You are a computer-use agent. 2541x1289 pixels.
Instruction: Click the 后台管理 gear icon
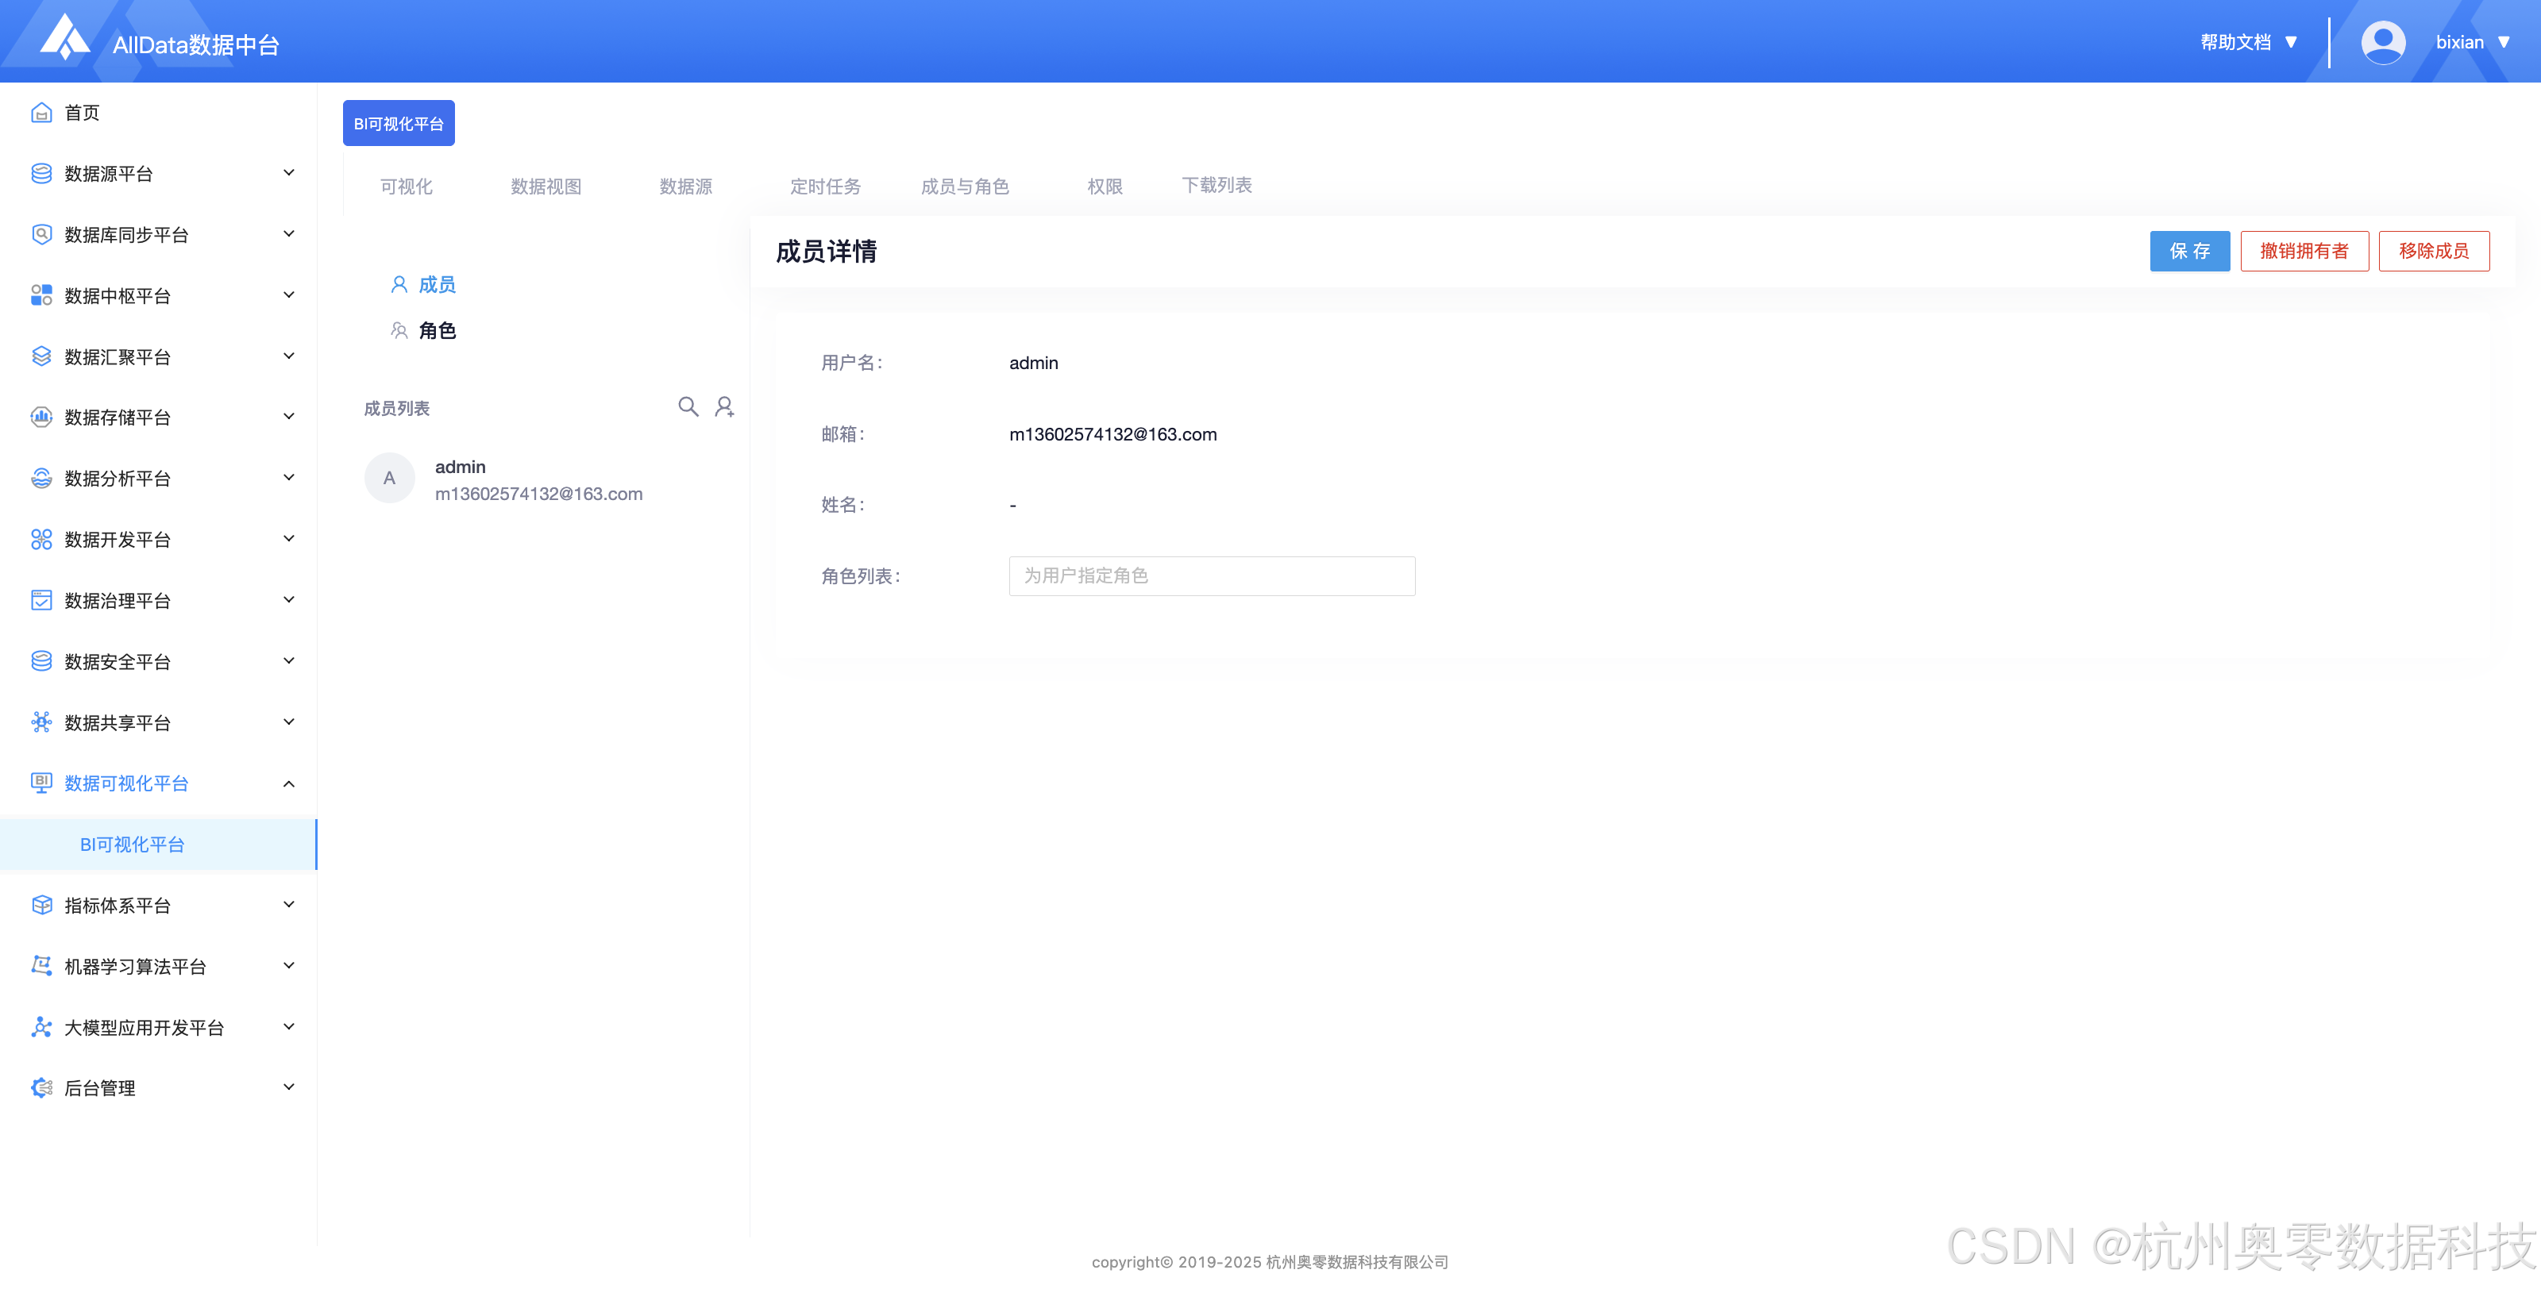point(41,1088)
